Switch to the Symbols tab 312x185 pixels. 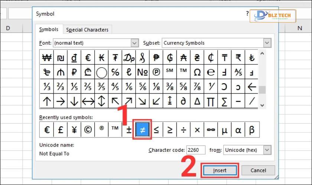tap(49, 29)
